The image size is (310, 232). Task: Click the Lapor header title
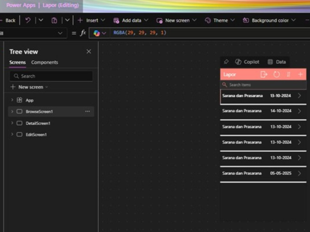229,75
